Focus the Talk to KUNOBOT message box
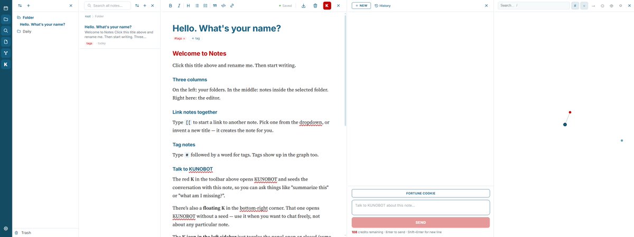The width and height of the screenshot is (634, 237). pos(421,207)
